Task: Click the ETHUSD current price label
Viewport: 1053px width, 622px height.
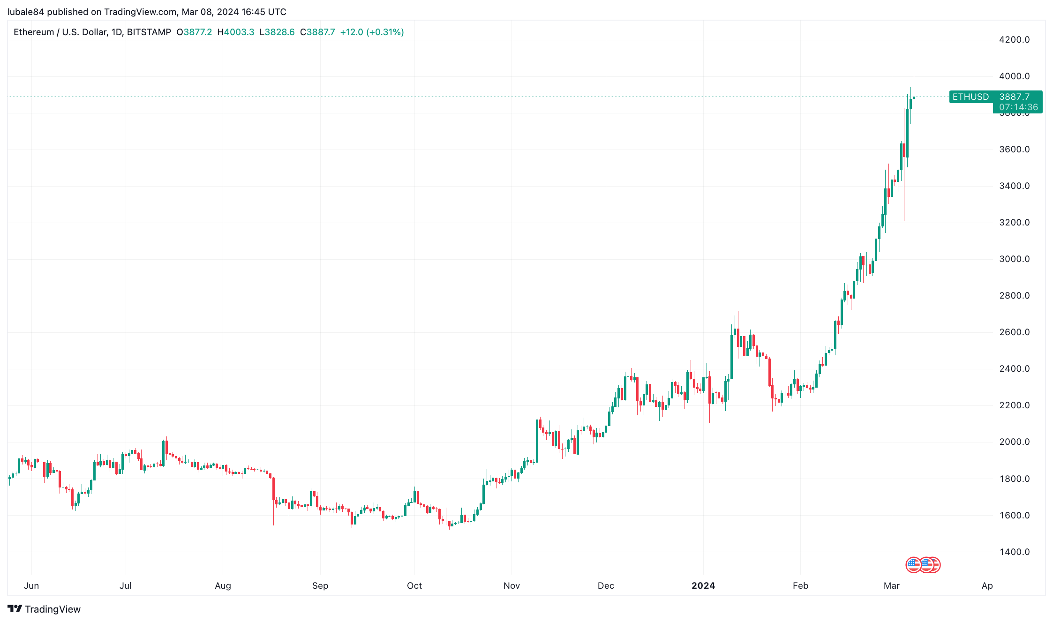Action: 996,97
